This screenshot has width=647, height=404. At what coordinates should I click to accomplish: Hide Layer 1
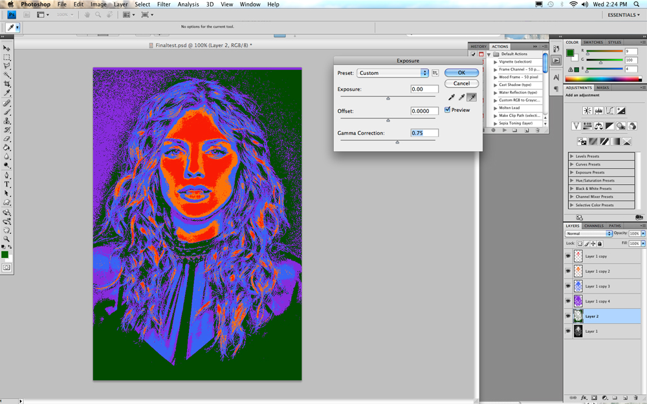(x=568, y=331)
